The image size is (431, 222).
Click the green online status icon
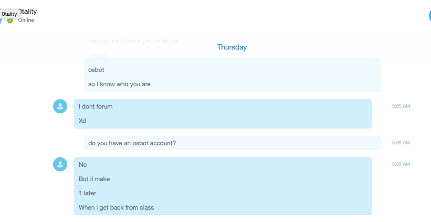[10, 20]
